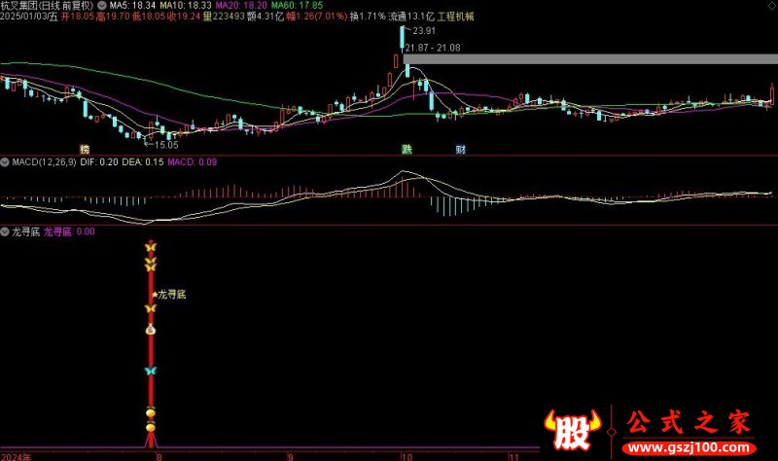
Task: Click the turnover rate 换1.71%
Action: pos(368,17)
